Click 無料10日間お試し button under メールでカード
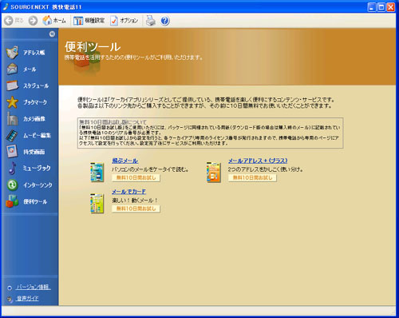 (x=136, y=209)
